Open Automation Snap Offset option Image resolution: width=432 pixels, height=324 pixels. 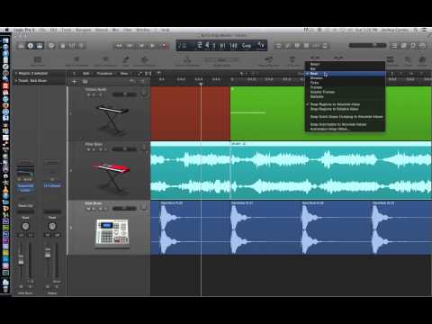[345, 129]
